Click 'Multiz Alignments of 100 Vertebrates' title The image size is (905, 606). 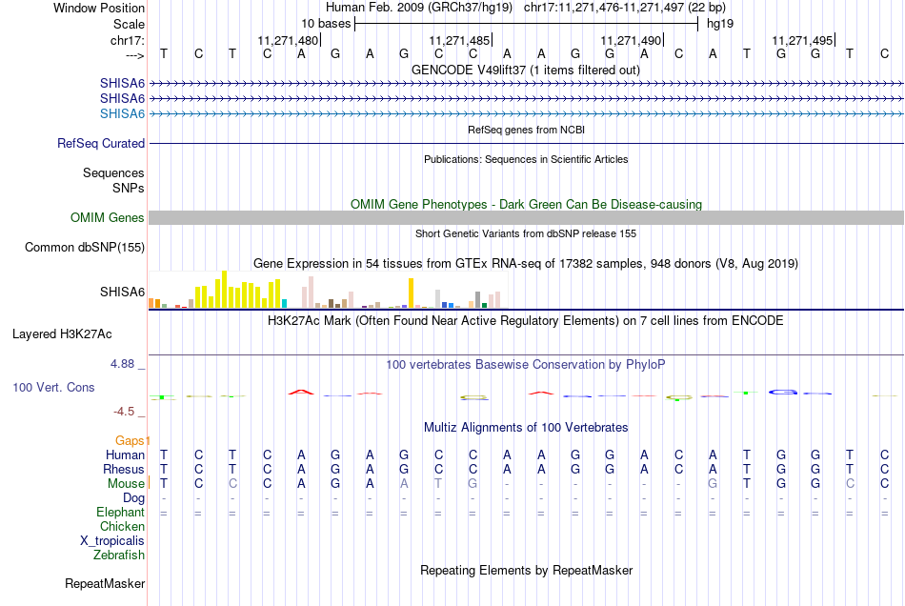point(526,428)
